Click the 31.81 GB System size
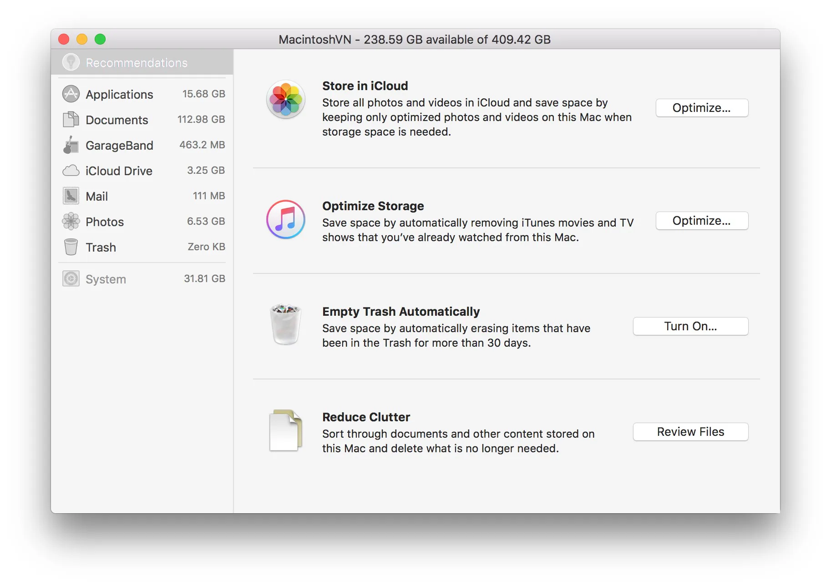This screenshot has width=831, height=586. [205, 278]
